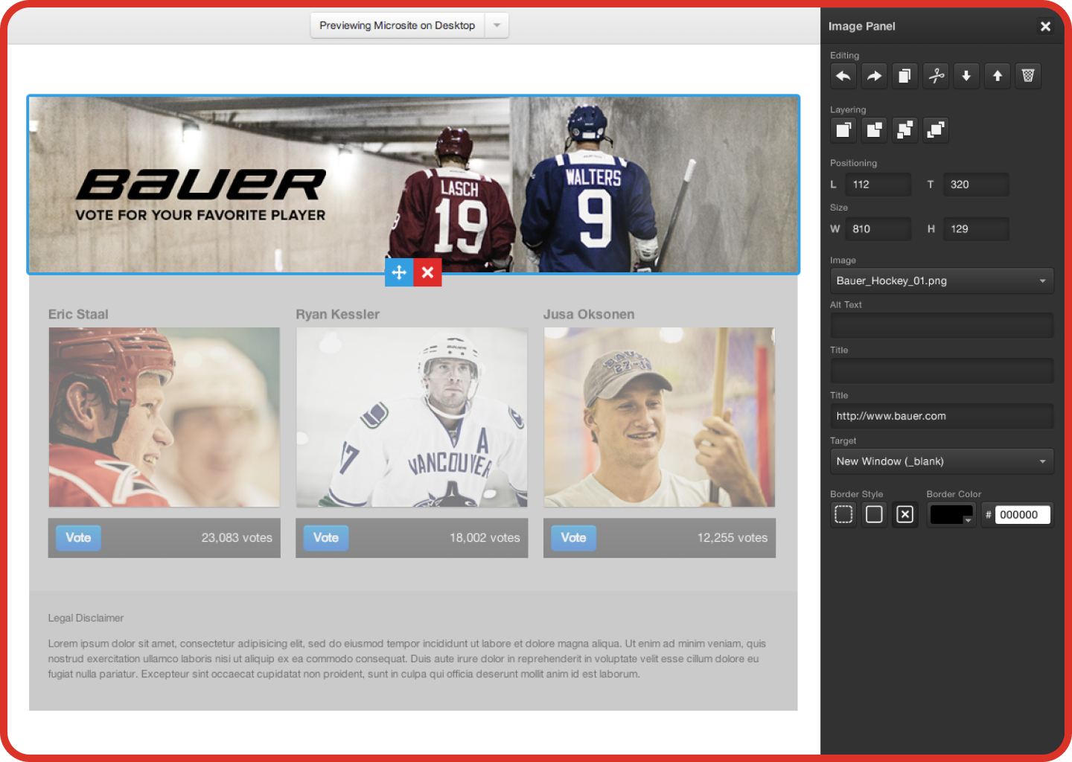This screenshot has width=1072, height=762.
Task: Click first Layering icon, square over outline
Action: pos(843,130)
